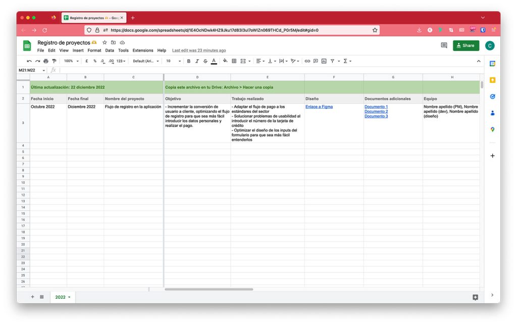Click the Name box showing M21:M22
Image resolution: width=517 pixels, height=325 pixels.
pyautogui.click(x=30, y=70)
